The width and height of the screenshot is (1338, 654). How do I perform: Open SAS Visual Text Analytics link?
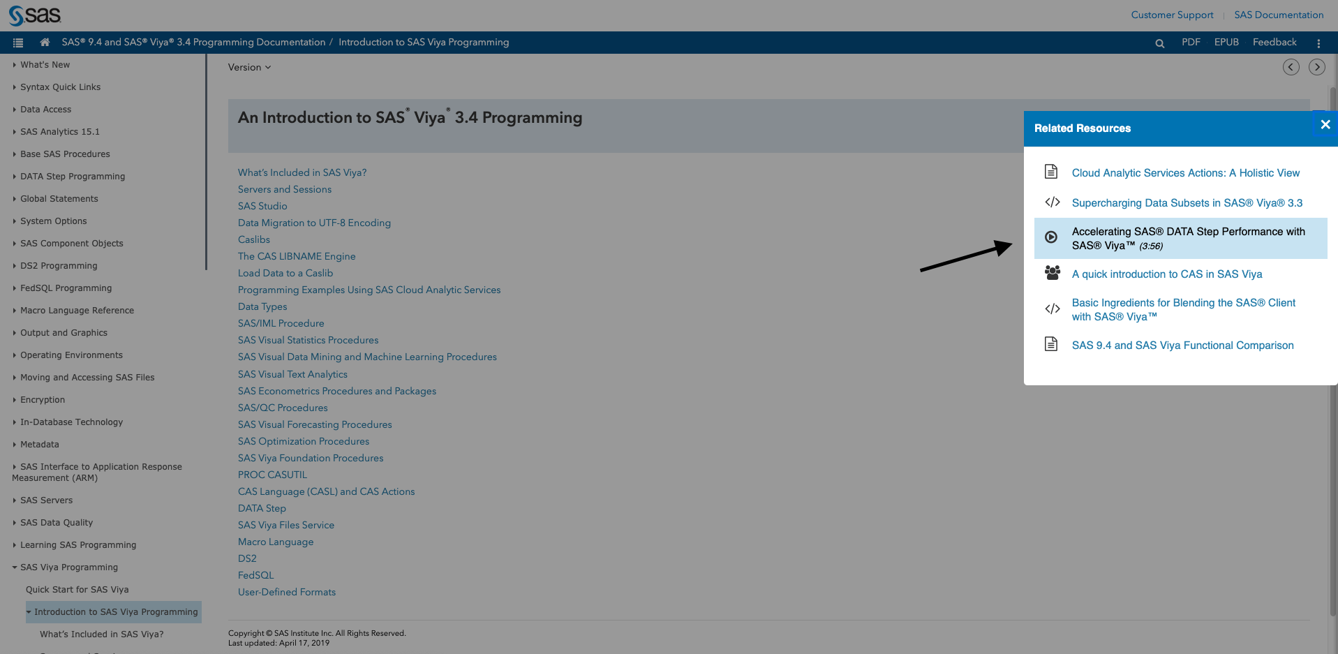coord(292,374)
